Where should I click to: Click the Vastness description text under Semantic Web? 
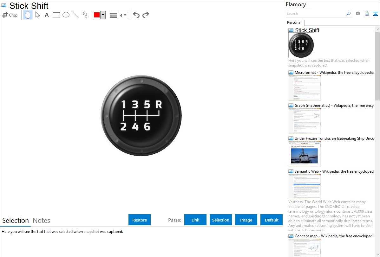pos(331,216)
